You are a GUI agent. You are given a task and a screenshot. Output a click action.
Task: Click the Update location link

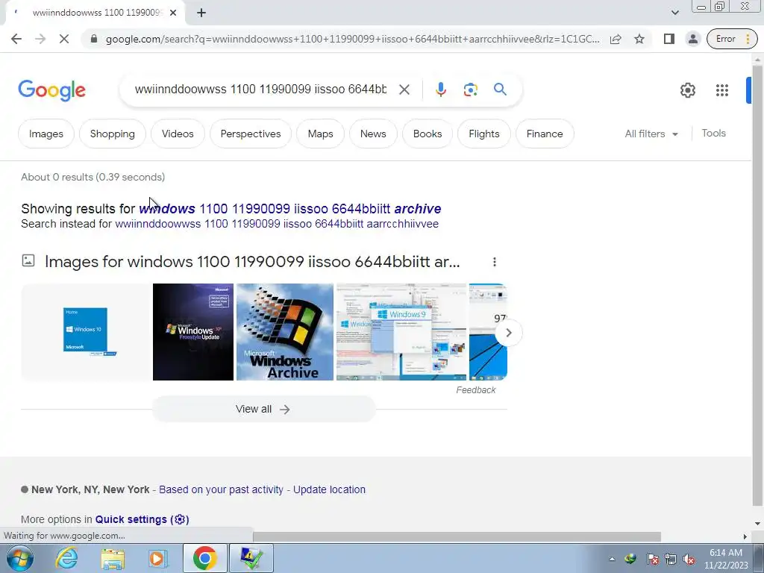point(329,489)
